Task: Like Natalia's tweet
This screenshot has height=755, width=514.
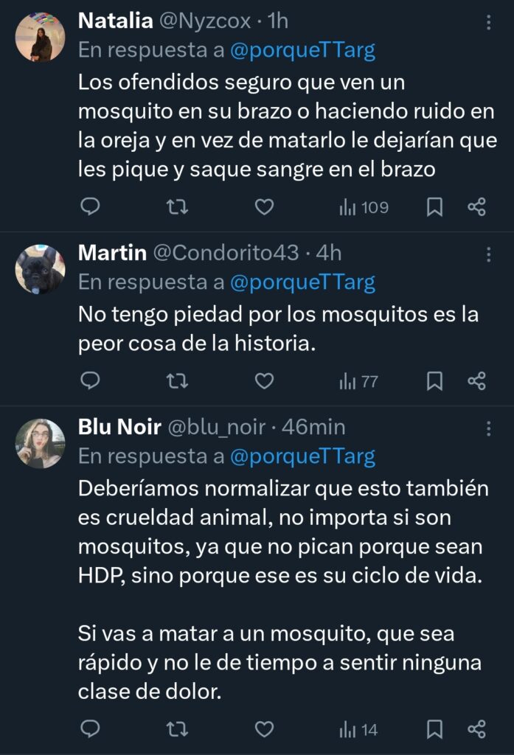Action: 264,207
